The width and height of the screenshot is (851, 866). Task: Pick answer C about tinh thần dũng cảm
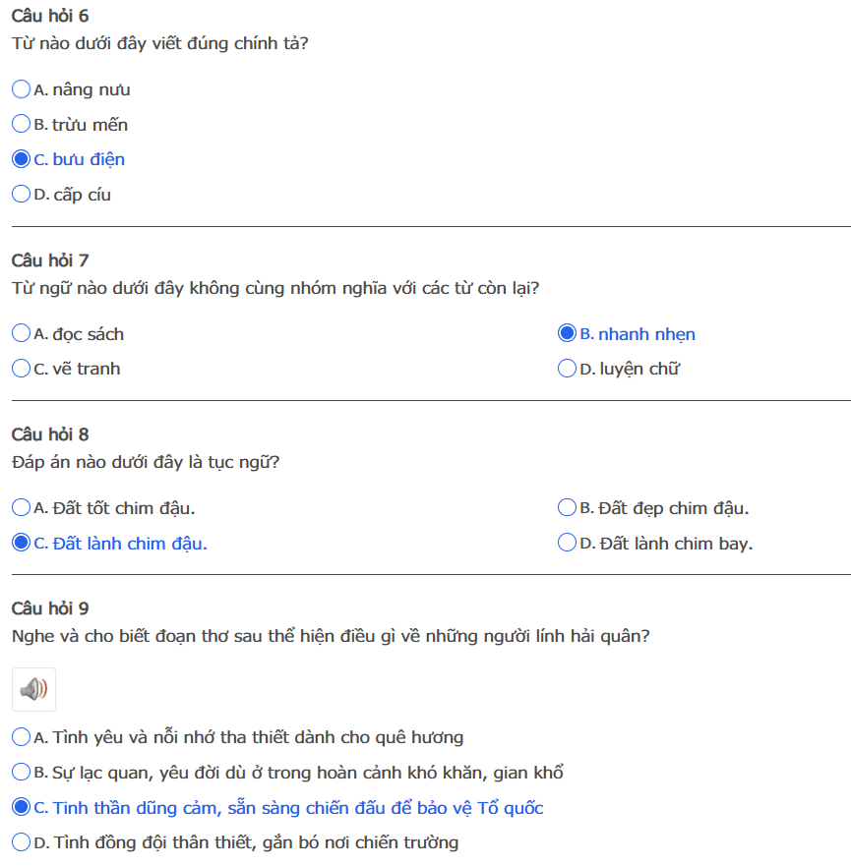click(22, 808)
